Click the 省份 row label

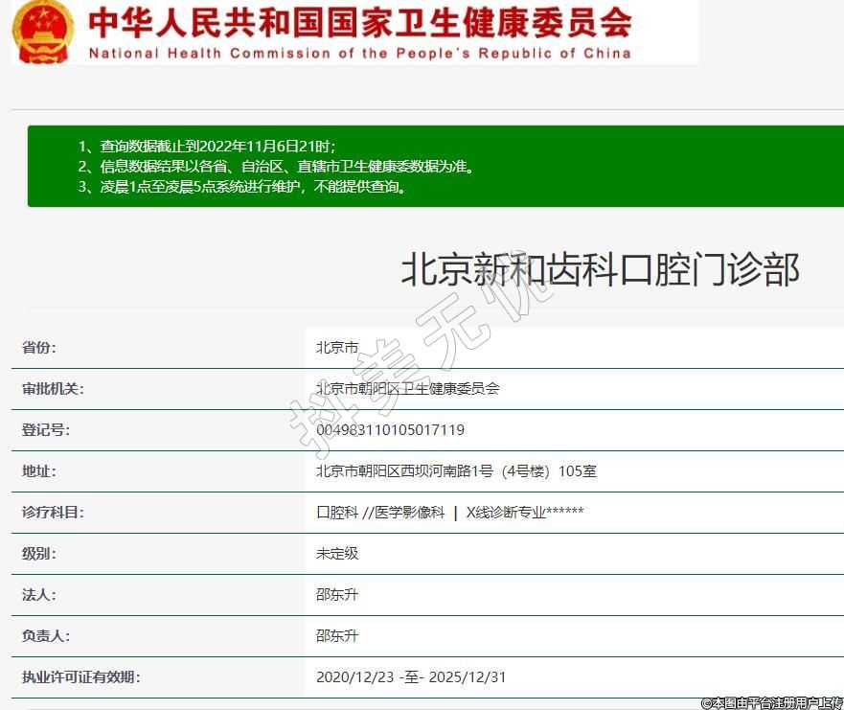coord(39,348)
